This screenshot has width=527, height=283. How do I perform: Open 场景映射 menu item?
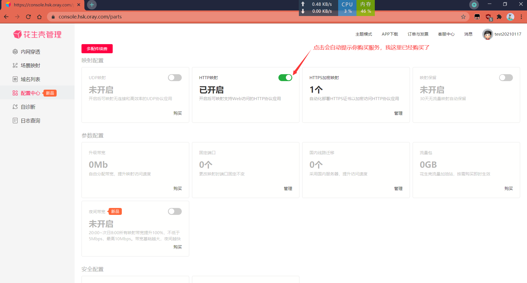tap(30, 65)
